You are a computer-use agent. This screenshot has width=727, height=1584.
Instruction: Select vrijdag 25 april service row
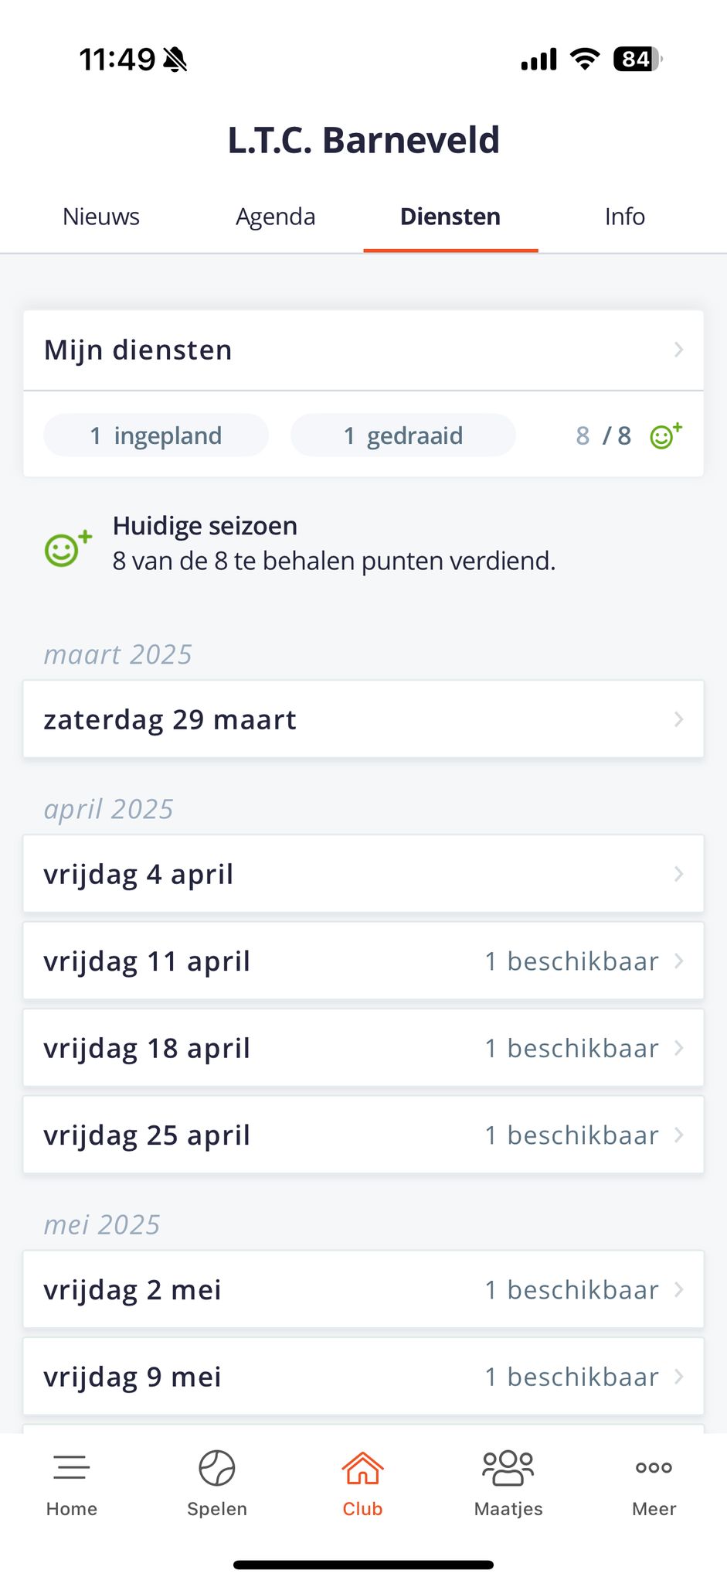[363, 1135]
